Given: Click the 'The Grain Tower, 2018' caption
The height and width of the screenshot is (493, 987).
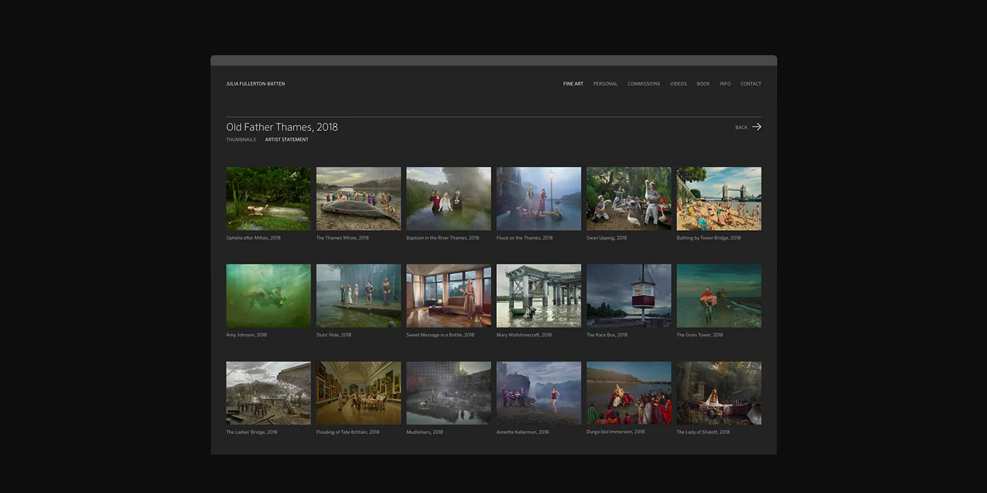Looking at the screenshot, I should click(x=700, y=335).
